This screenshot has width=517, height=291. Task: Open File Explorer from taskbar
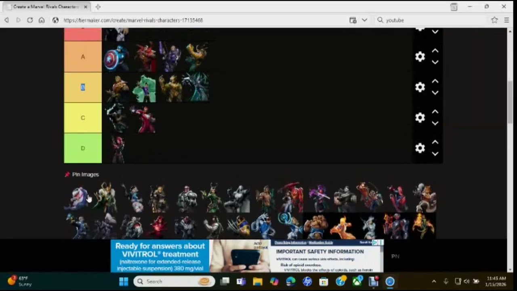[257, 281]
